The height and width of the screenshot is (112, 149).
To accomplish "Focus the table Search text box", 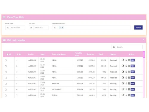I will (x=129, y=47).
